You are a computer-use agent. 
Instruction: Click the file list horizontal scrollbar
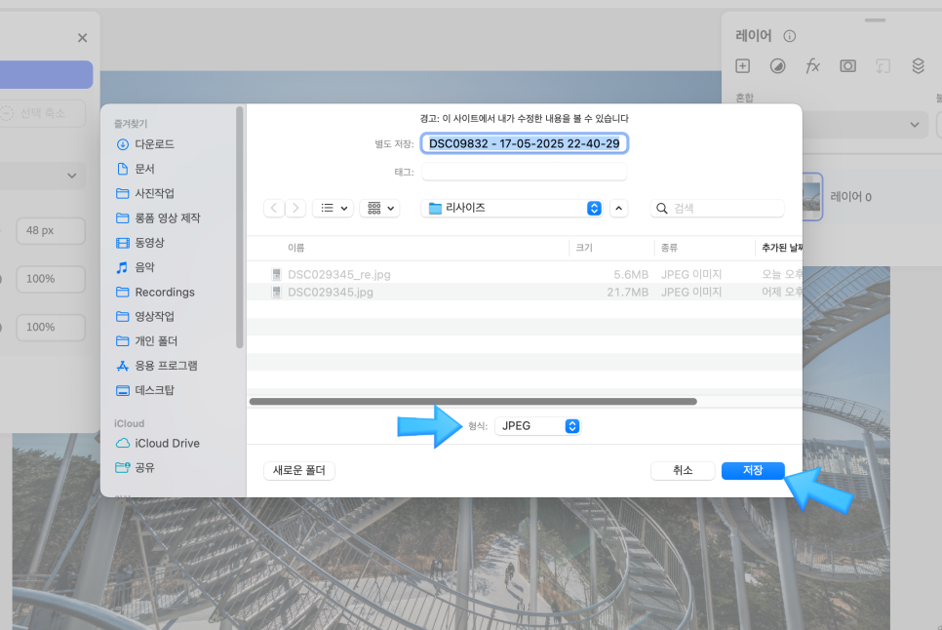[473, 401]
